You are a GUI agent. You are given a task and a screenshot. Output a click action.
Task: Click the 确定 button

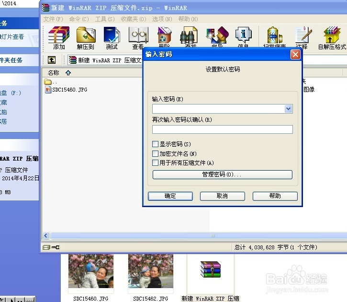pyautogui.click(x=170, y=196)
